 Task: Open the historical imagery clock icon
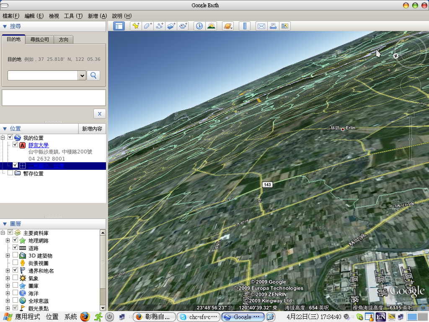tap(199, 26)
